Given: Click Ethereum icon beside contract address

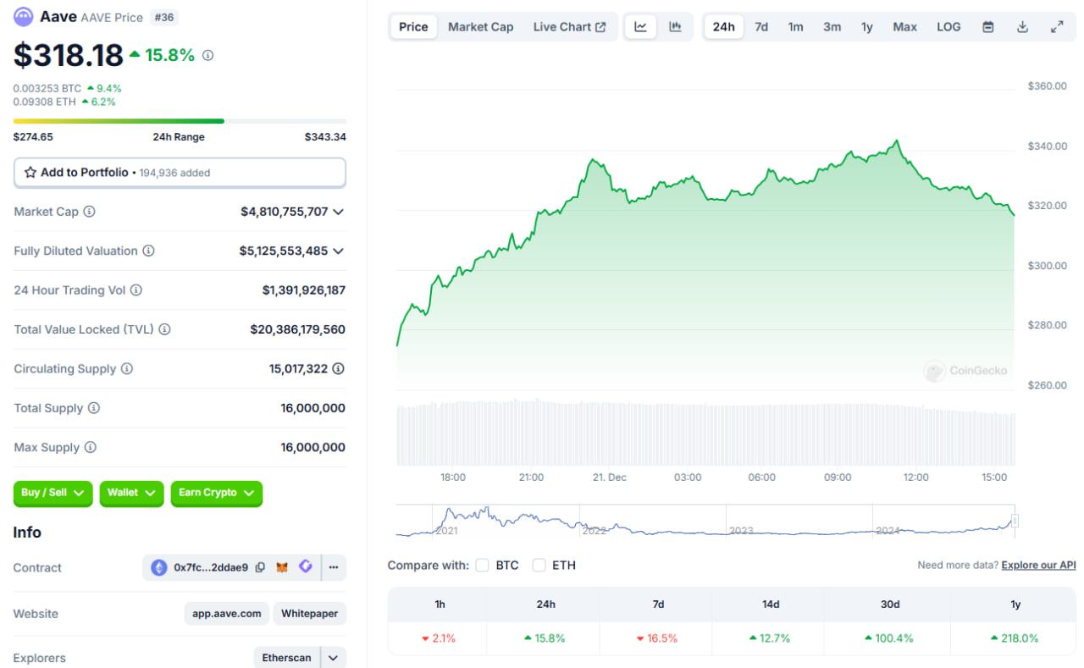Looking at the screenshot, I should pyautogui.click(x=159, y=568).
